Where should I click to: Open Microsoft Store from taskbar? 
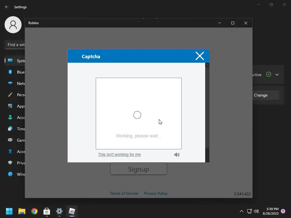[47, 211]
